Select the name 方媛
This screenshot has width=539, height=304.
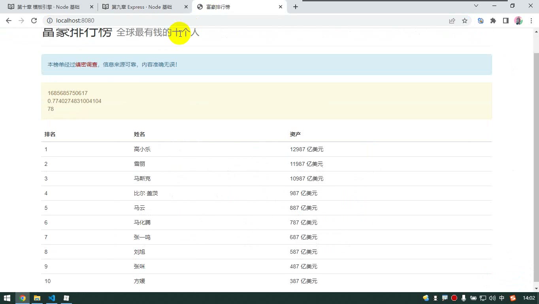[139, 281]
